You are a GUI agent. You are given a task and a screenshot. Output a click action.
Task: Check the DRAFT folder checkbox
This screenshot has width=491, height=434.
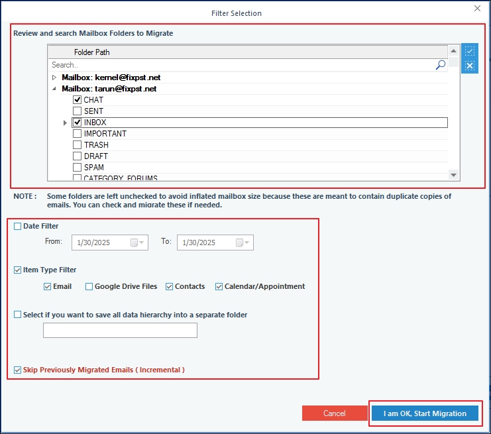77,156
